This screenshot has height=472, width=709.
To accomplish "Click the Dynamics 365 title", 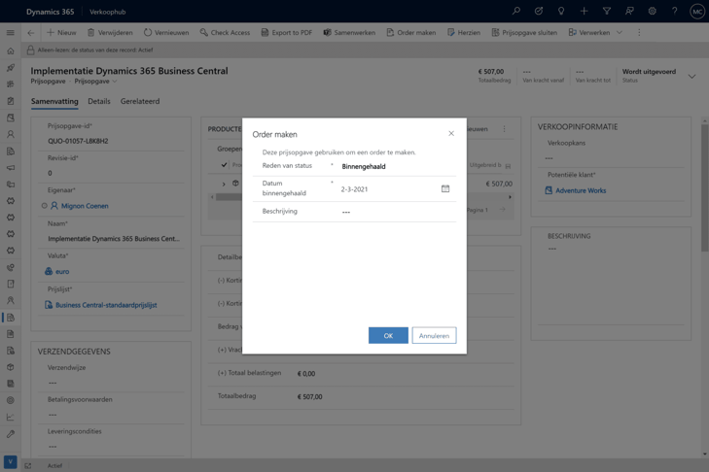I will tap(51, 12).
